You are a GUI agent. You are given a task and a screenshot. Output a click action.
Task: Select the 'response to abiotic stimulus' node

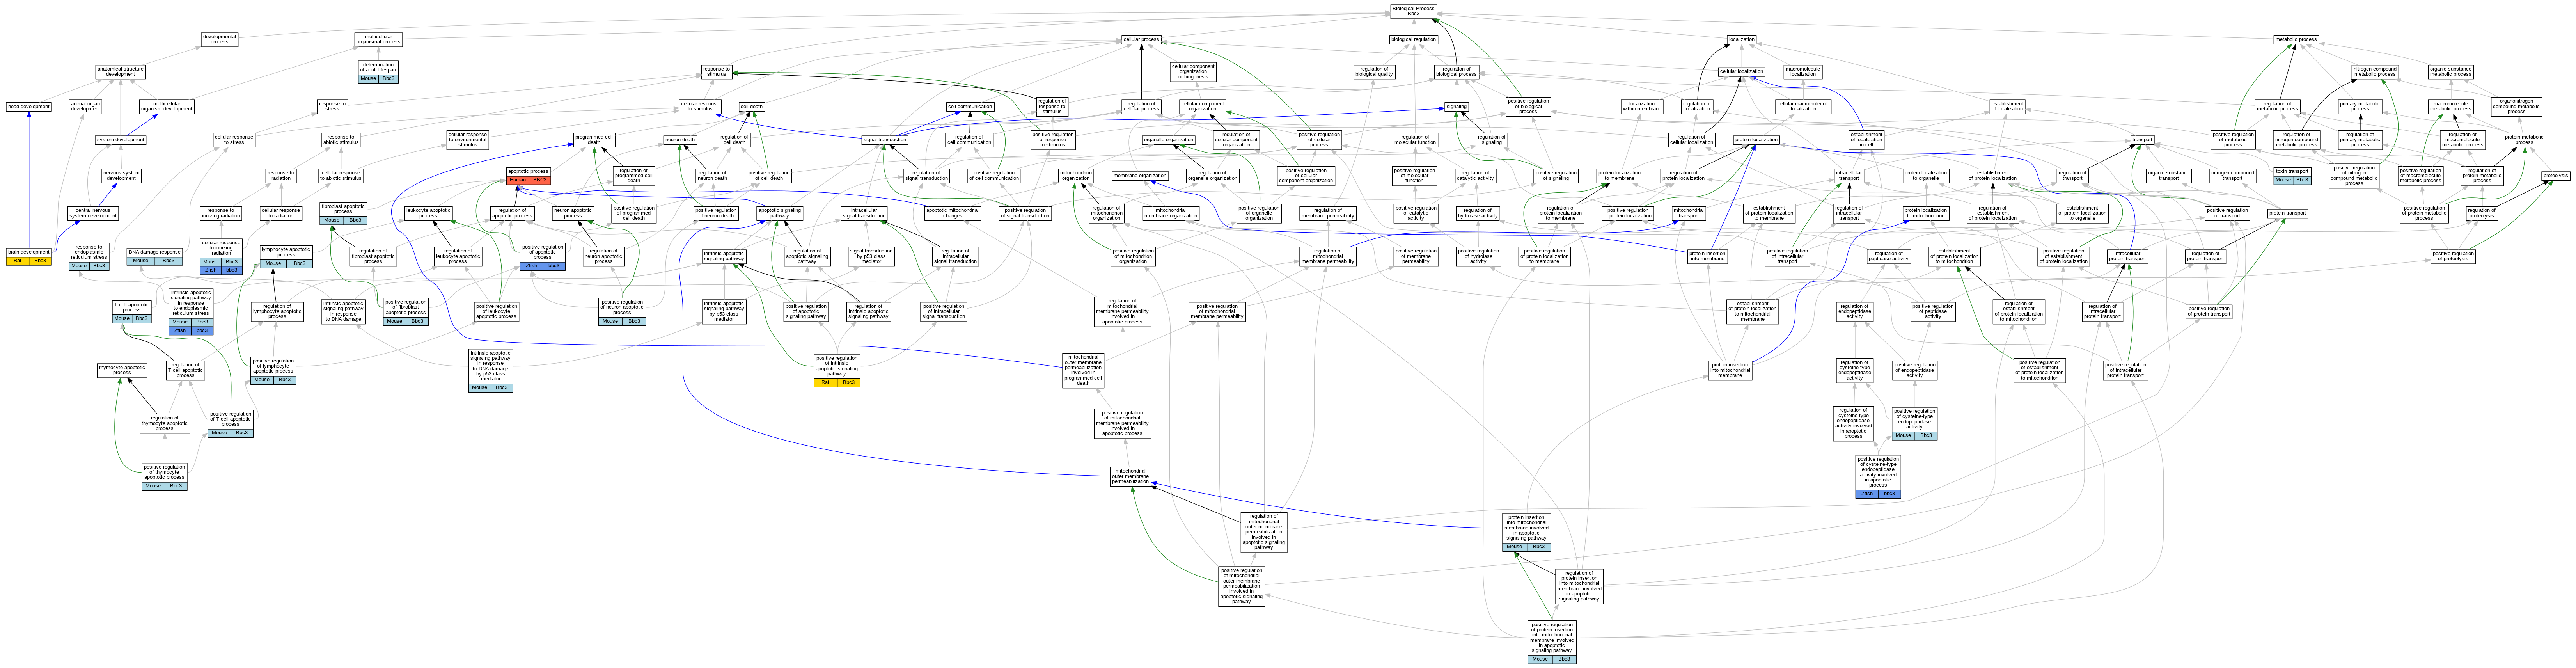[x=341, y=140]
